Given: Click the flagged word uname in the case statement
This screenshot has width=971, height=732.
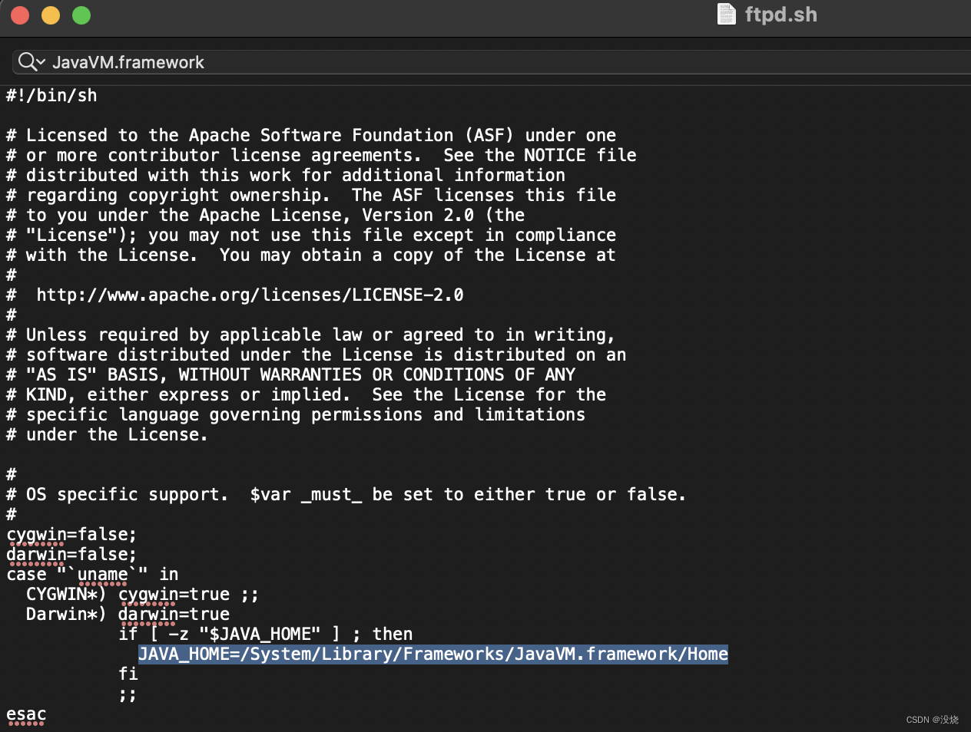Looking at the screenshot, I should click(x=102, y=574).
